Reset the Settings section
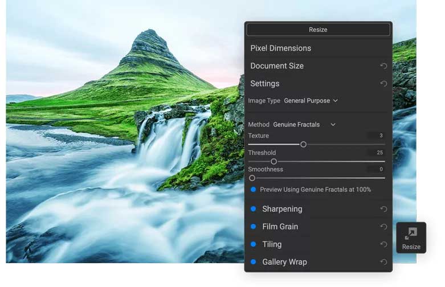The height and width of the screenshot is (287, 445). click(x=383, y=84)
